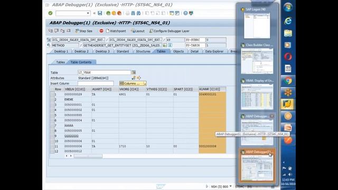Switch to the Objects tab
The width and height of the screenshot is (338, 190).
pyautogui.click(x=179, y=51)
